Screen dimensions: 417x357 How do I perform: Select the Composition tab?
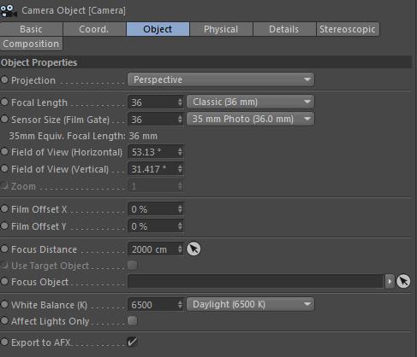point(31,44)
